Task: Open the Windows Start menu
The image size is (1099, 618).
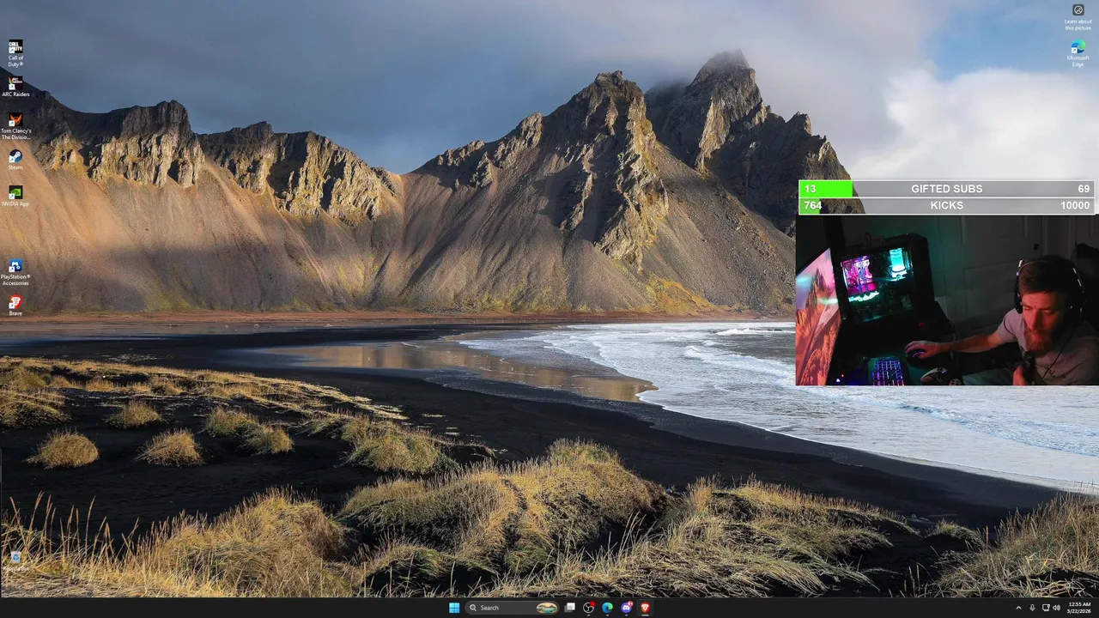Action: pyautogui.click(x=453, y=608)
